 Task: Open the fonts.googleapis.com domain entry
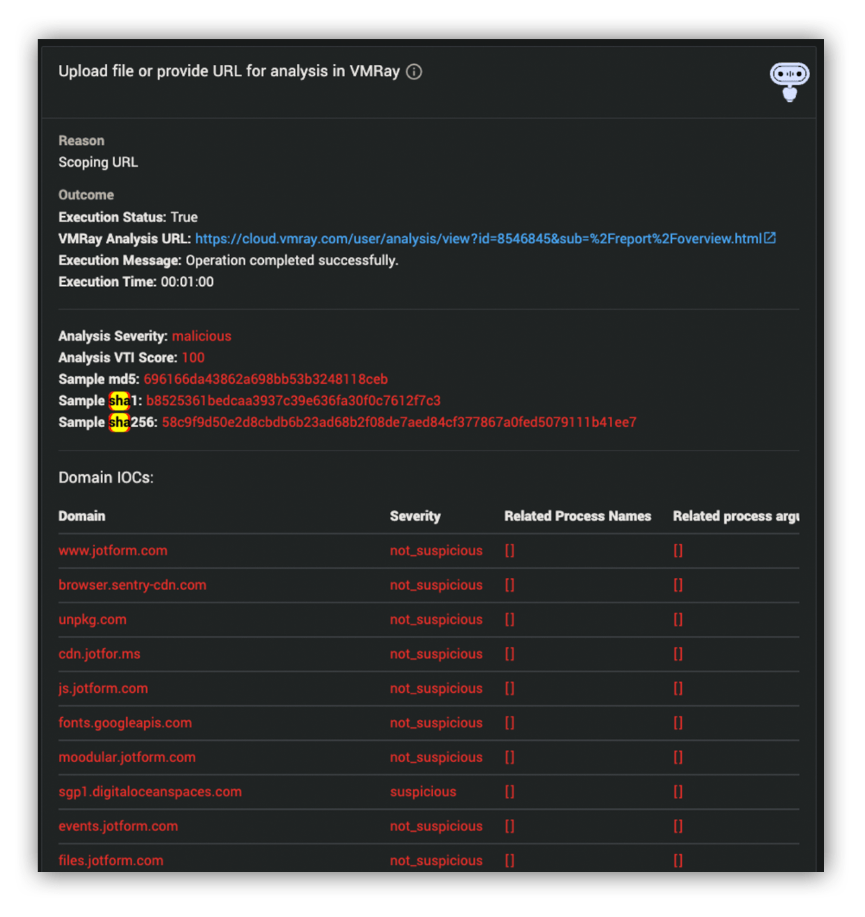tap(125, 722)
